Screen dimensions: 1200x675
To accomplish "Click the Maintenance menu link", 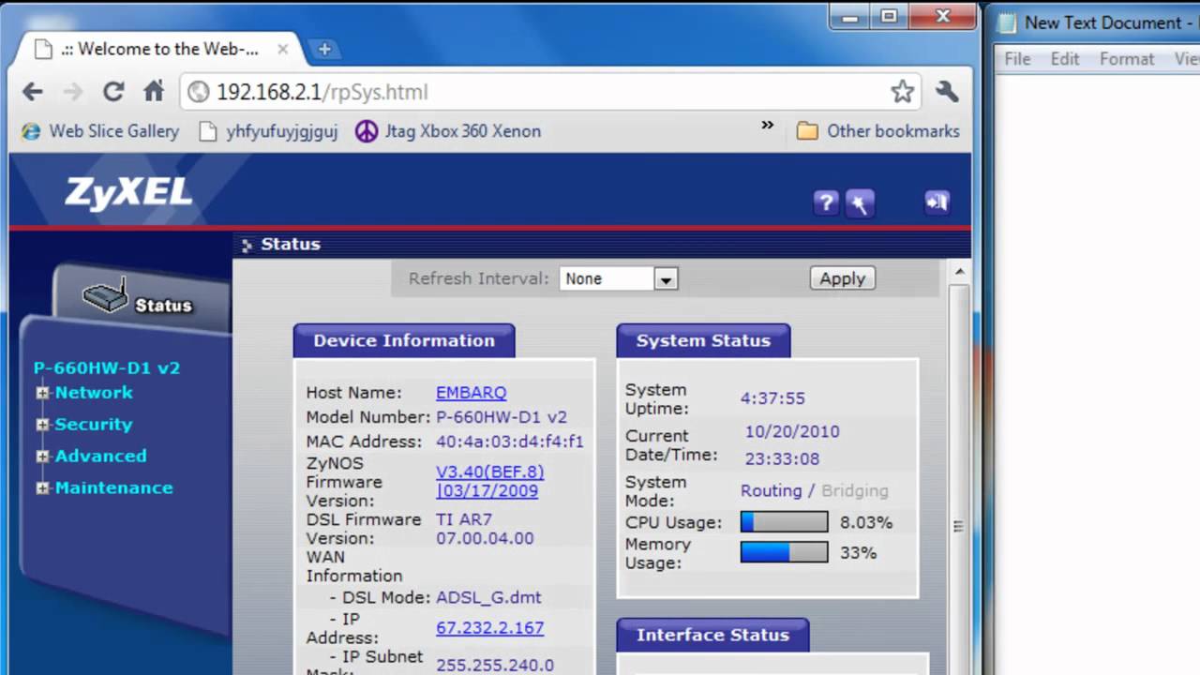I will coord(113,487).
